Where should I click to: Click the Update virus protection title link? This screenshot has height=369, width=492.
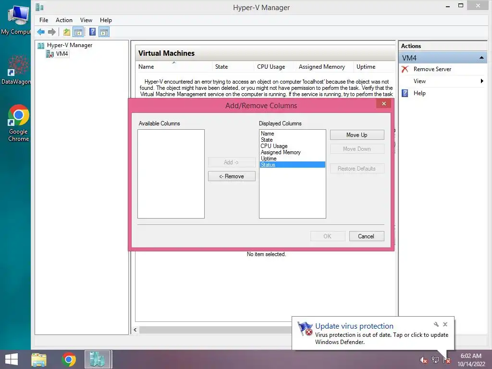click(354, 326)
